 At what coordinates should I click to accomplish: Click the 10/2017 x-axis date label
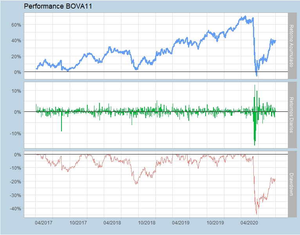[78, 223]
